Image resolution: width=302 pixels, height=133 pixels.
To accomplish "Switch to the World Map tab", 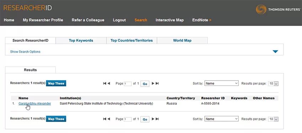I will coord(182,40).
